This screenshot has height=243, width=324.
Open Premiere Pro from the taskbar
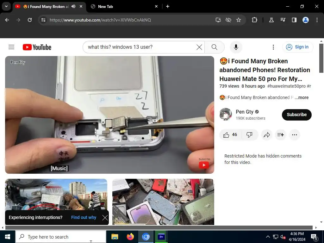(161, 237)
